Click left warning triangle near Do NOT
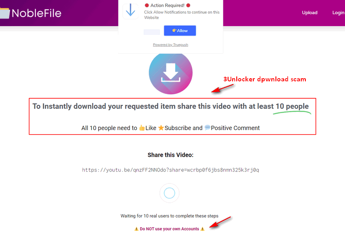 tap(136, 229)
